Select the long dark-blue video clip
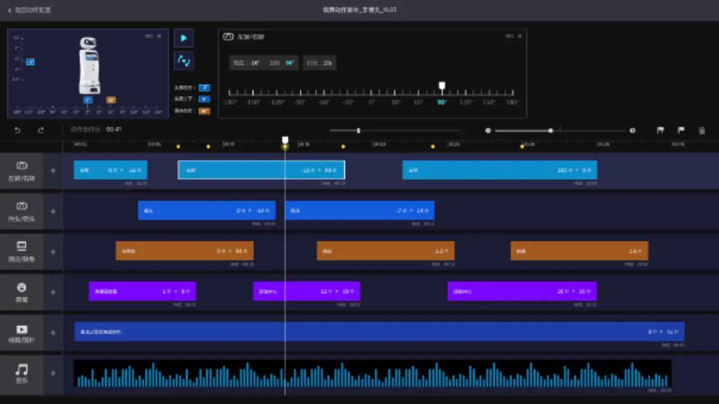Image resolution: width=719 pixels, height=404 pixels. (379, 332)
